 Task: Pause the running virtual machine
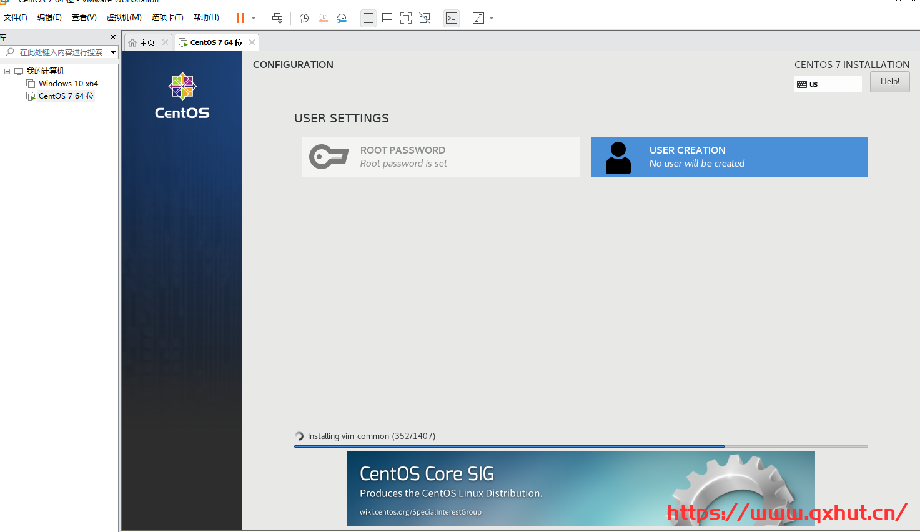click(240, 18)
